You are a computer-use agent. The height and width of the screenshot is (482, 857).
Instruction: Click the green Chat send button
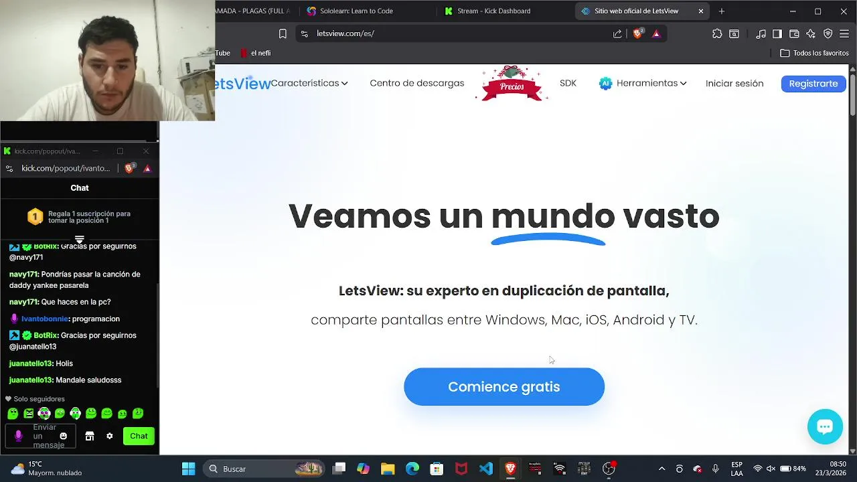click(x=139, y=436)
